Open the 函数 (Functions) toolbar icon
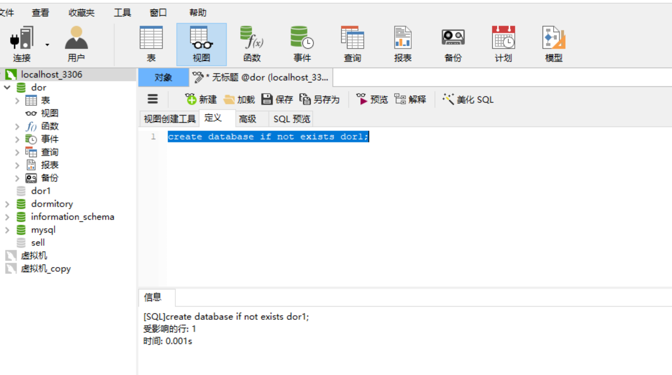Image resolution: width=672 pixels, height=375 pixels. [x=251, y=44]
